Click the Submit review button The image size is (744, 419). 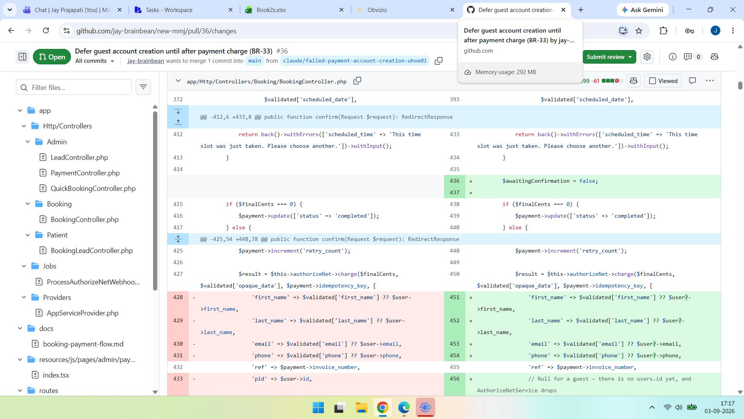point(609,57)
